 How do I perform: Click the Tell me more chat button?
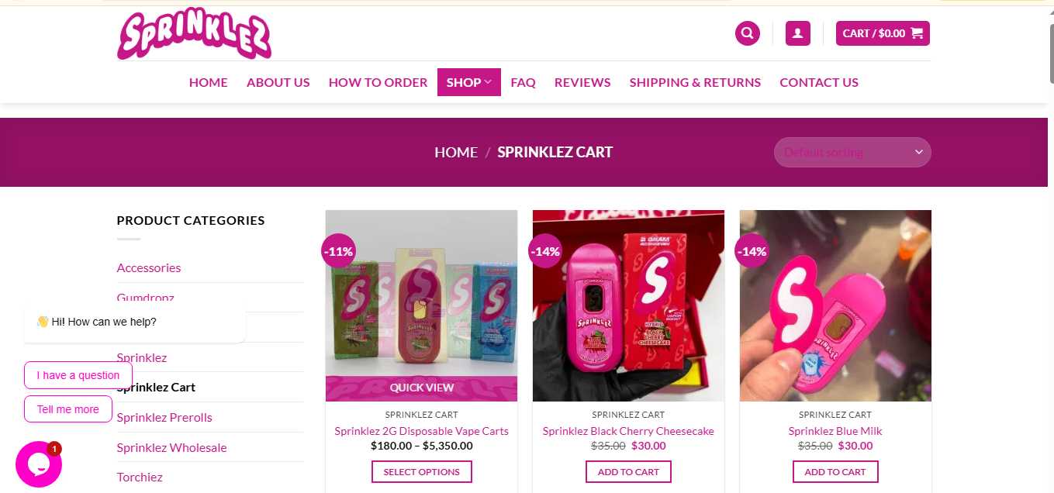tap(68, 409)
